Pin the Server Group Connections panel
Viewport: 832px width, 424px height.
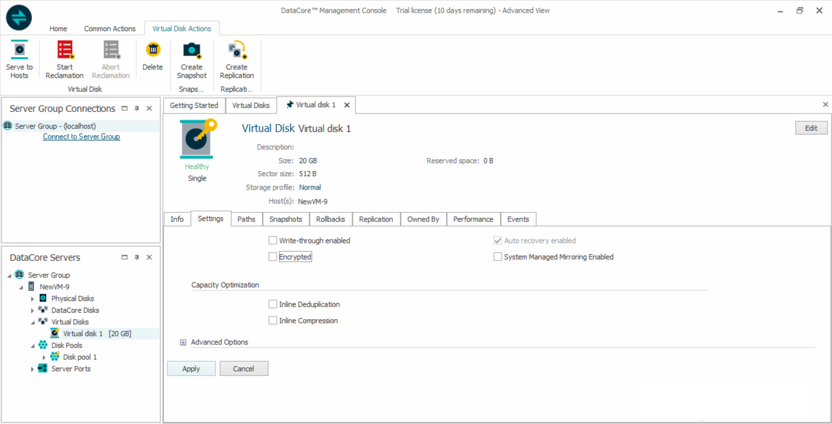[137, 108]
